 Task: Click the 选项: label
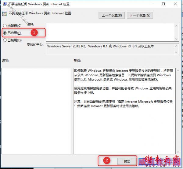5,60
